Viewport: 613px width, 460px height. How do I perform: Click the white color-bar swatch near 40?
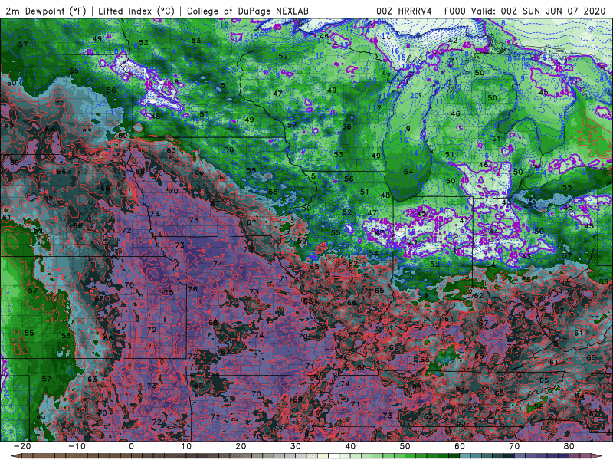coord(334,455)
